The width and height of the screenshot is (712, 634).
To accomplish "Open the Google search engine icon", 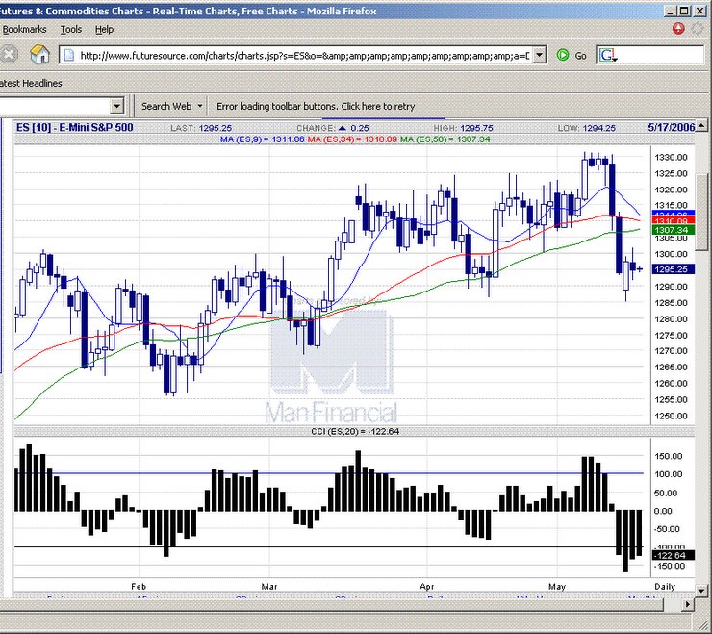I will (608, 55).
